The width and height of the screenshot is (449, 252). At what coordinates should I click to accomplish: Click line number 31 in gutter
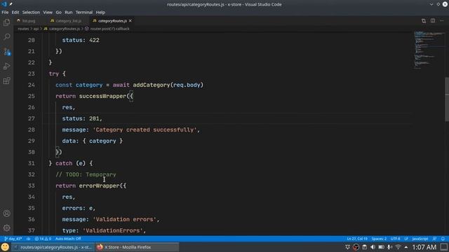coord(31,163)
